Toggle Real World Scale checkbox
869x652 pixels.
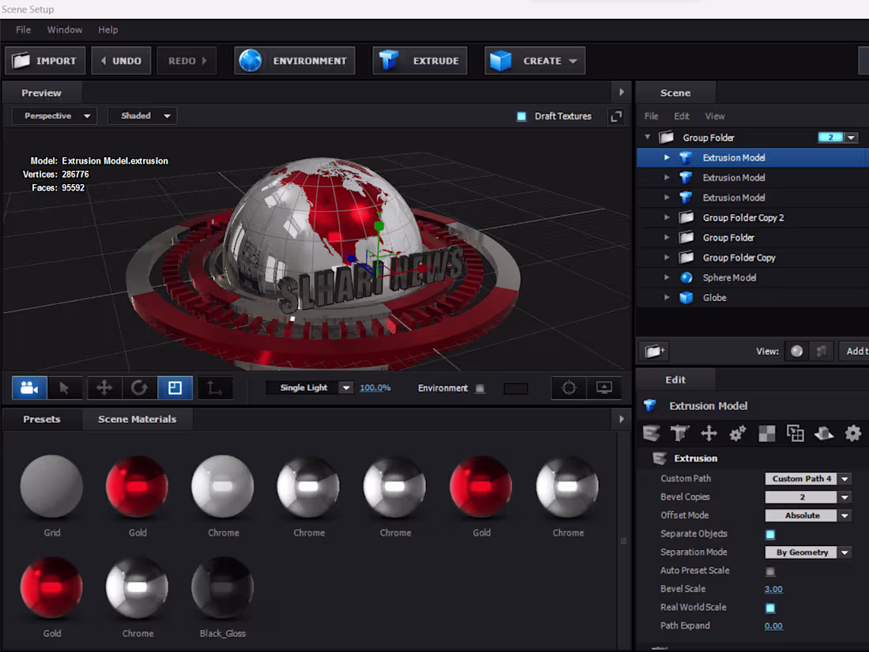(770, 609)
